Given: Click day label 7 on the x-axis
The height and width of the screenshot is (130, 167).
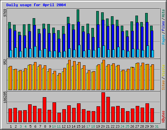Looking at the screenshot, I should (x=40, y=126).
